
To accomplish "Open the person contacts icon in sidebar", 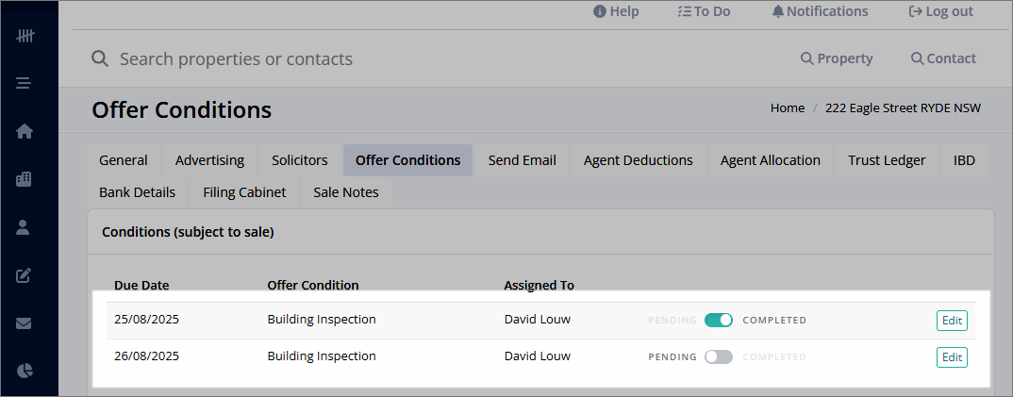I will click(x=24, y=226).
